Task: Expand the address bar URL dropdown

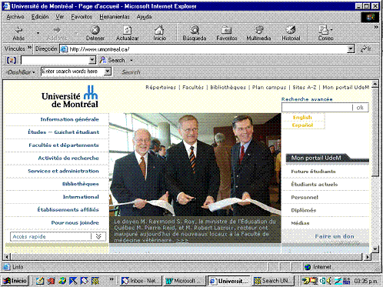Action: tap(351, 49)
